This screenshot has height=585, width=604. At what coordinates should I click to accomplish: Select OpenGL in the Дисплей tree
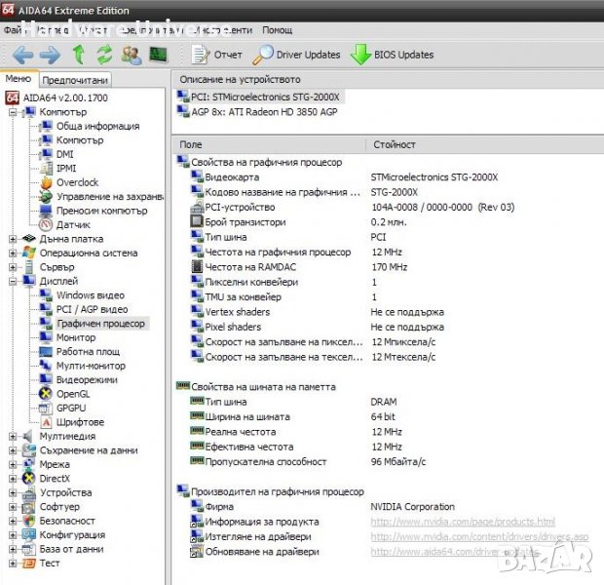[73, 394]
